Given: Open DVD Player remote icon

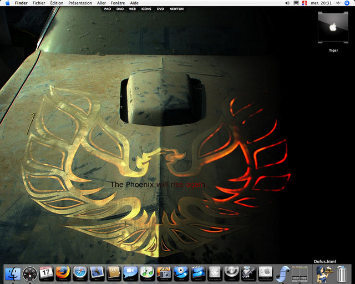Looking at the screenshot, I should coord(215,273).
